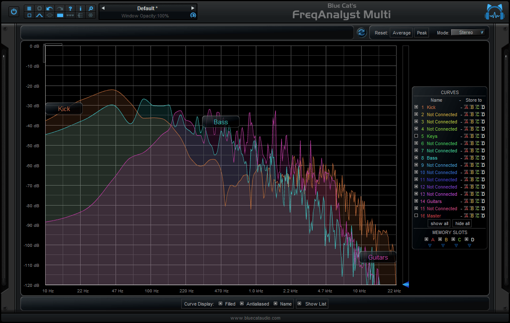
Task: Select the magnifier zoom icon
Action: (90, 8)
